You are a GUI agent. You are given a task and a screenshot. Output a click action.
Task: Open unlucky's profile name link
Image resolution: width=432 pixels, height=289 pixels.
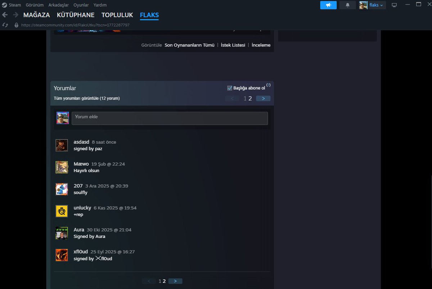tap(82, 208)
